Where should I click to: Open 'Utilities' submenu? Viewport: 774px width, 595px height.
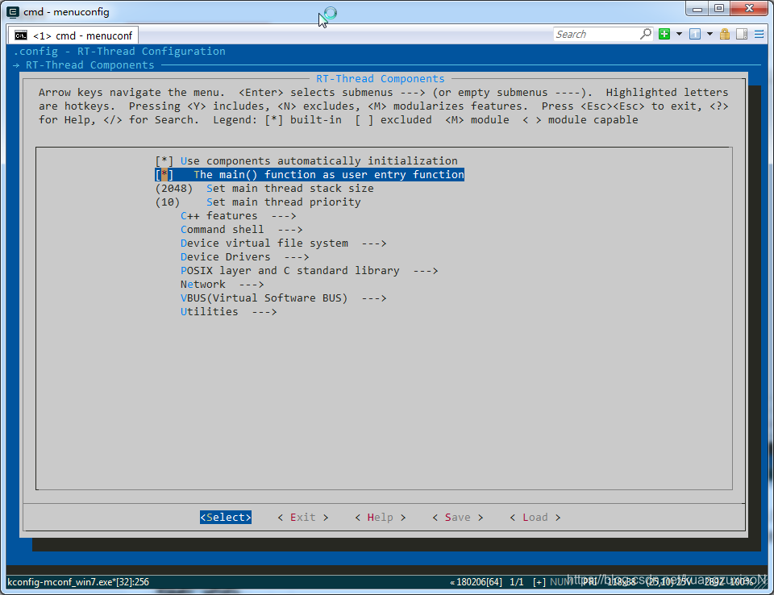click(x=228, y=312)
